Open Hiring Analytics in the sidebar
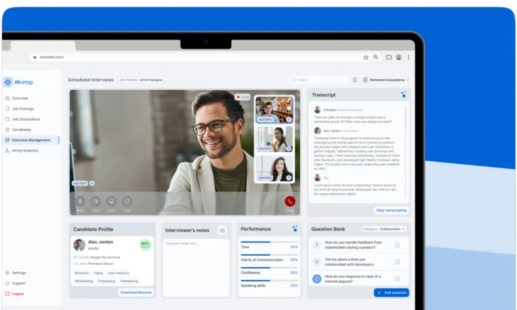Viewport: 517px width, 310px height. [22, 150]
